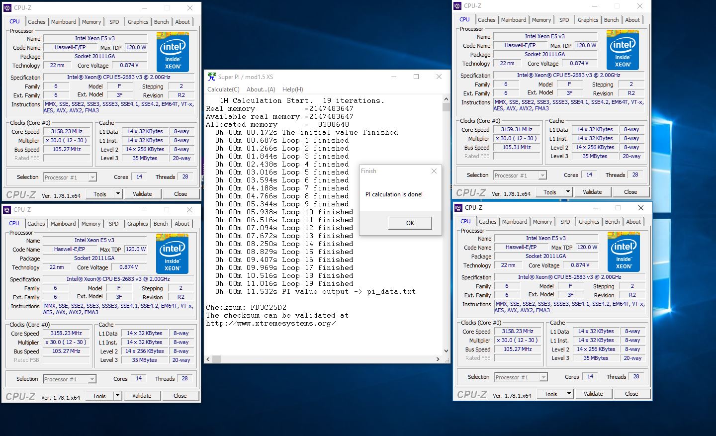The image size is (716, 436).
Task: Open the Memory tab in top-right CPU-Z
Action: click(541, 20)
